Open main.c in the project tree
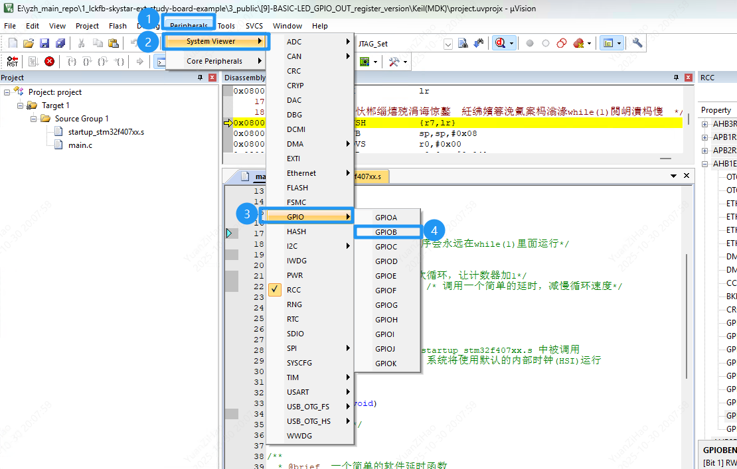The width and height of the screenshot is (737, 469). pyautogui.click(x=80, y=145)
